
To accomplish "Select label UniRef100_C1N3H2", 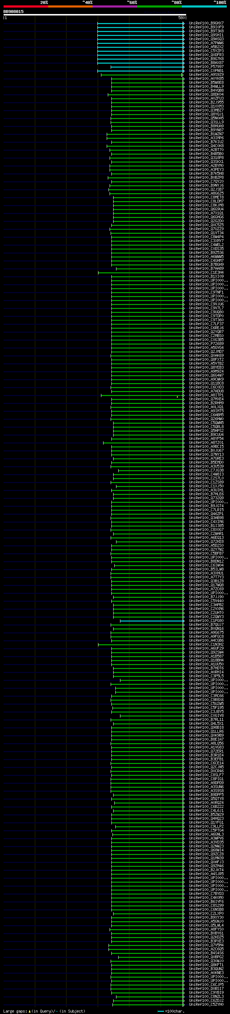I will pos(206,645).
